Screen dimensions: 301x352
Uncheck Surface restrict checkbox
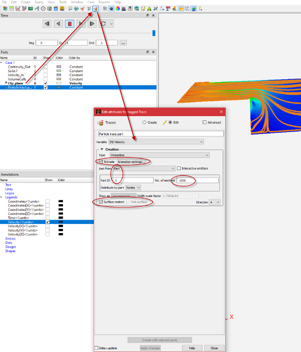pyautogui.click(x=101, y=202)
